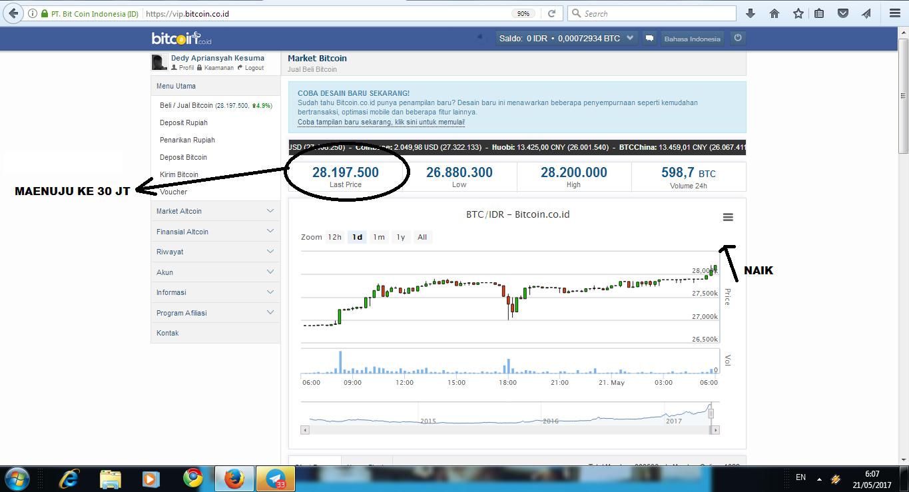909x492 pixels.
Task: Open the Kirim Bitcoin menu item
Action: pos(179,174)
